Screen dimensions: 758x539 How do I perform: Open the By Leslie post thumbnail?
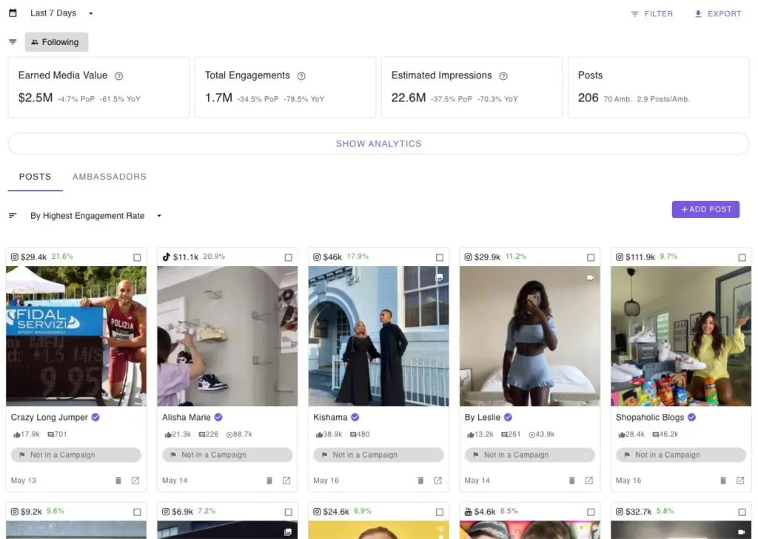pos(529,336)
